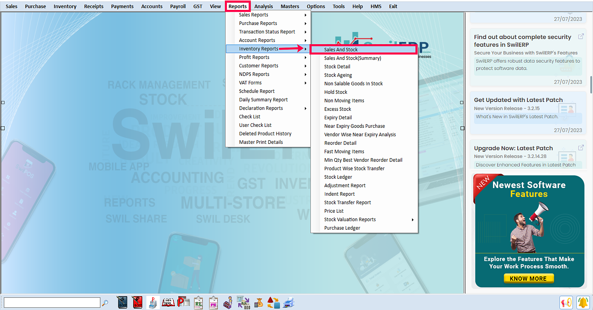
Task: Open the RE clipboard icon
Action: (198, 303)
